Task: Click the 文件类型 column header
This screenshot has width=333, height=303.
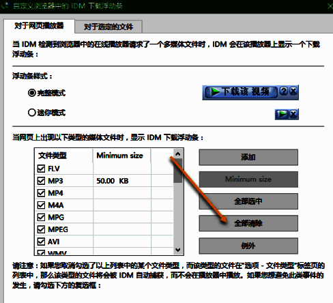Action: (x=63, y=156)
